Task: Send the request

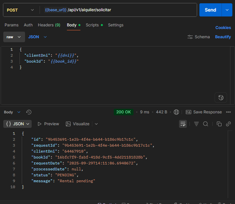Action: coord(210,10)
